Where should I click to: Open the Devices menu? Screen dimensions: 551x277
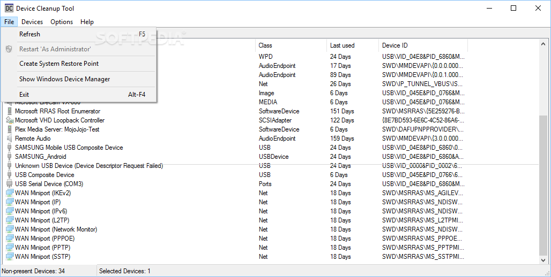pos(32,22)
